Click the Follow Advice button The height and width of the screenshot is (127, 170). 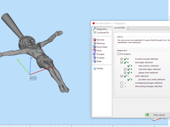[157, 115]
